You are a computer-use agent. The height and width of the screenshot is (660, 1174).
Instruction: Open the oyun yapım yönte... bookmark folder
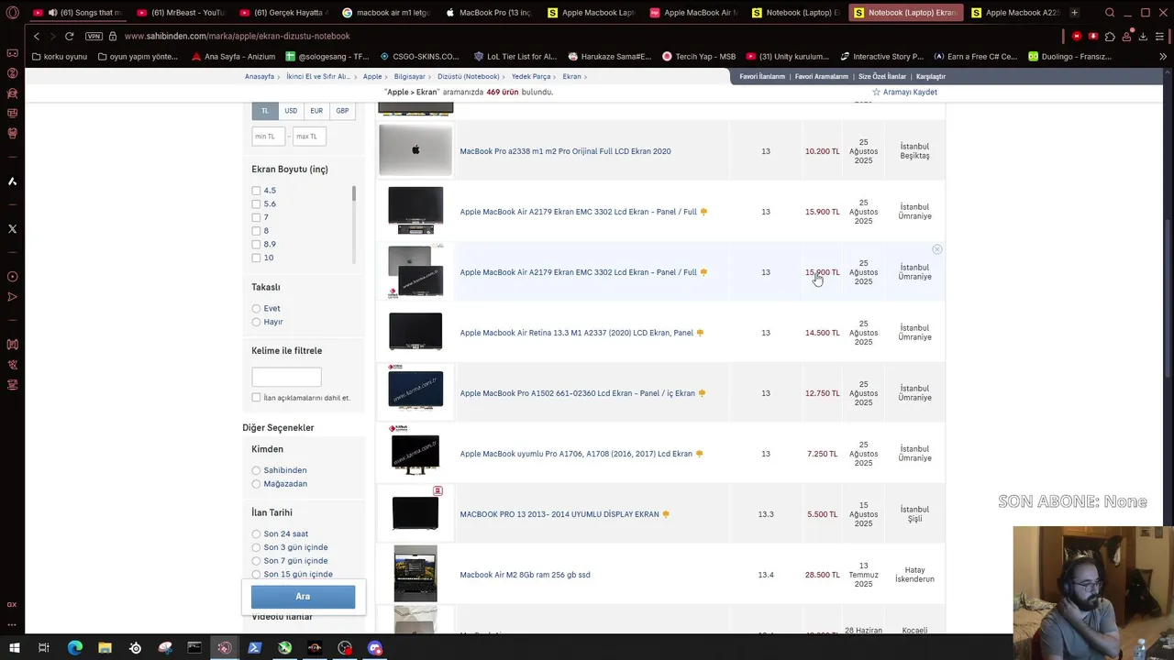click(138, 56)
